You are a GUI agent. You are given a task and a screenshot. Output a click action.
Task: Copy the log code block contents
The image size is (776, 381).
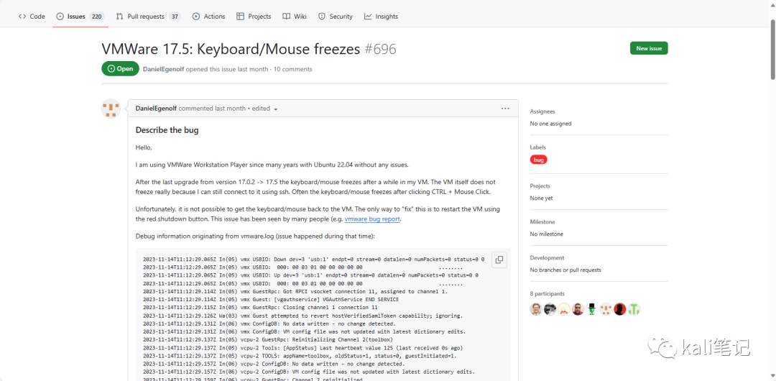click(499, 260)
